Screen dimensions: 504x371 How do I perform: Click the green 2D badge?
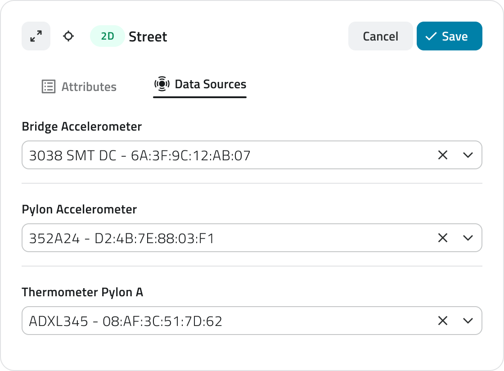click(107, 36)
